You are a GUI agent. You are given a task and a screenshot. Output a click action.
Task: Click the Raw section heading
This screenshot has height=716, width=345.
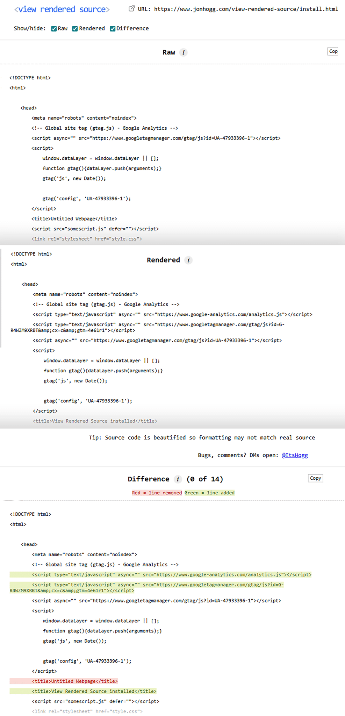coord(169,52)
